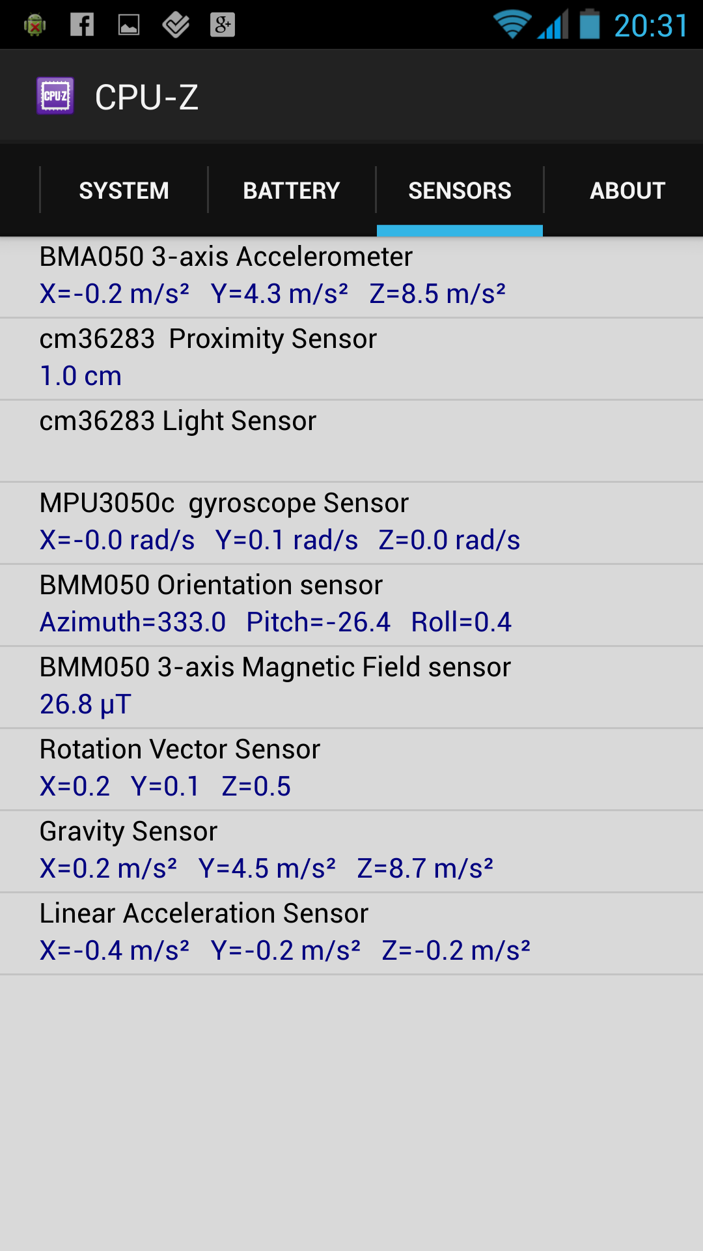Tap the picture notification icon
Viewport: 703px width, 1251px height.
(129, 25)
